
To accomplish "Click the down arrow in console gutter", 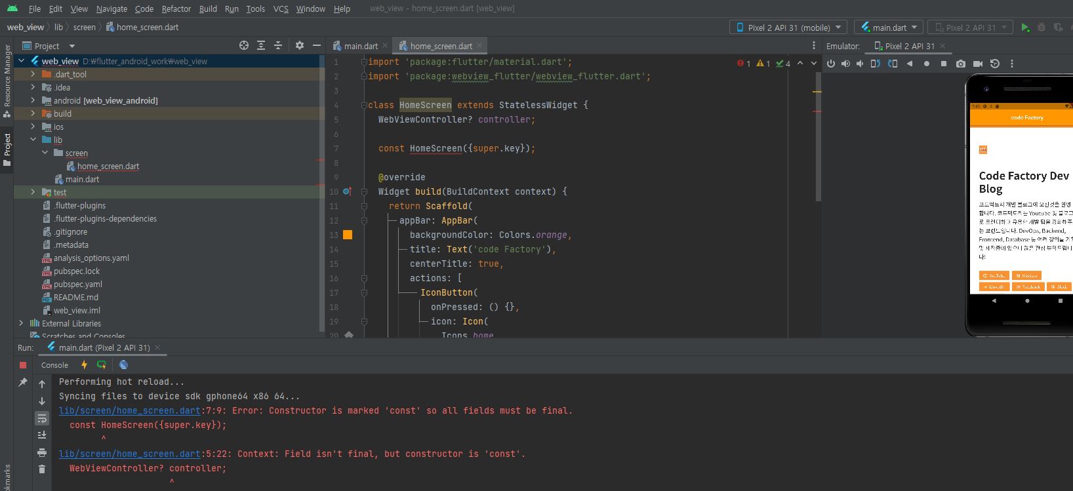I will (42, 401).
